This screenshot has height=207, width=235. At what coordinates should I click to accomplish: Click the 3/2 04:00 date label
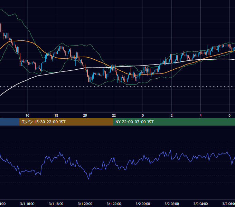[200, 204]
